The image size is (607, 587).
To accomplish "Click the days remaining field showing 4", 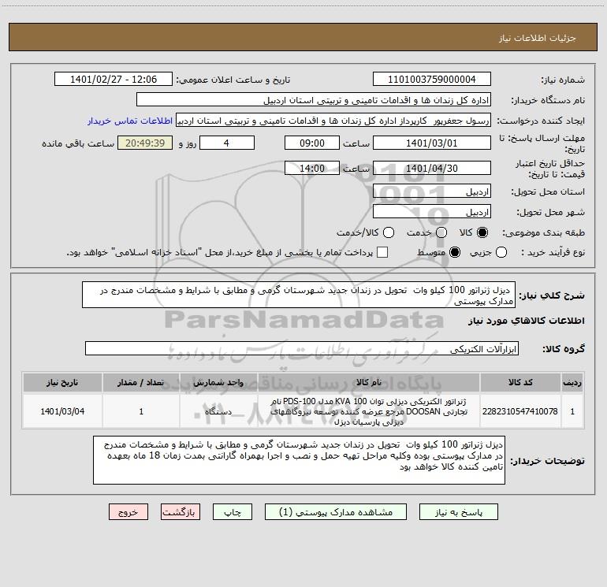I will click(x=227, y=143).
